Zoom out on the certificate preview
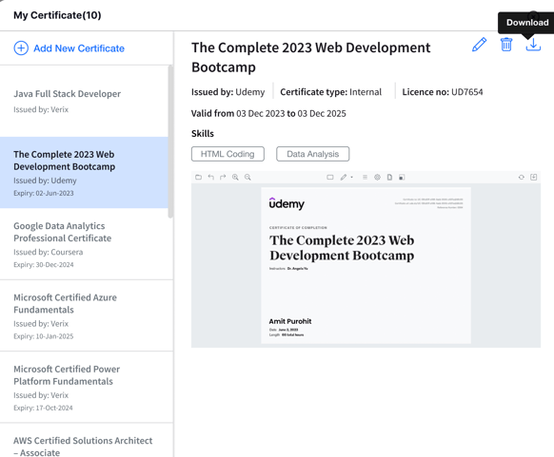 [x=247, y=177]
